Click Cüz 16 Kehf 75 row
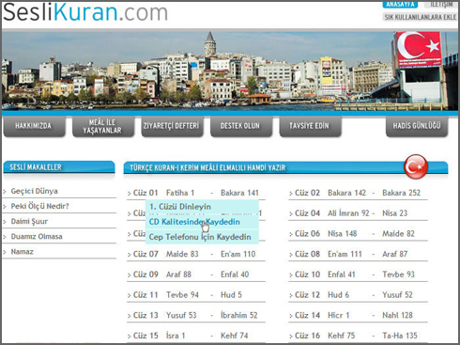This screenshot has width=460, height=345. 358,336
